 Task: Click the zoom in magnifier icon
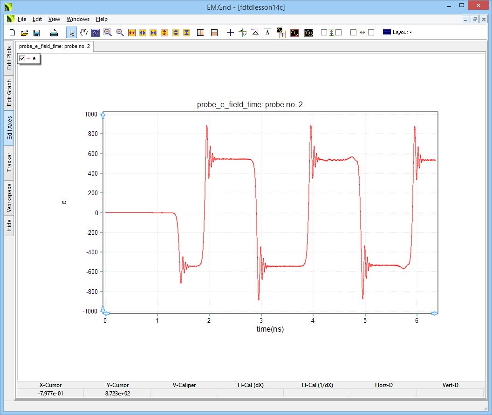pyautogui.click(x=108, y=33)
